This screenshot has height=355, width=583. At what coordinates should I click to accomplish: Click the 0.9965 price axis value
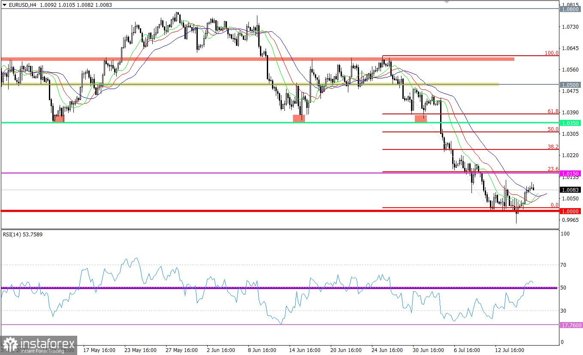[x=570, y=220]
